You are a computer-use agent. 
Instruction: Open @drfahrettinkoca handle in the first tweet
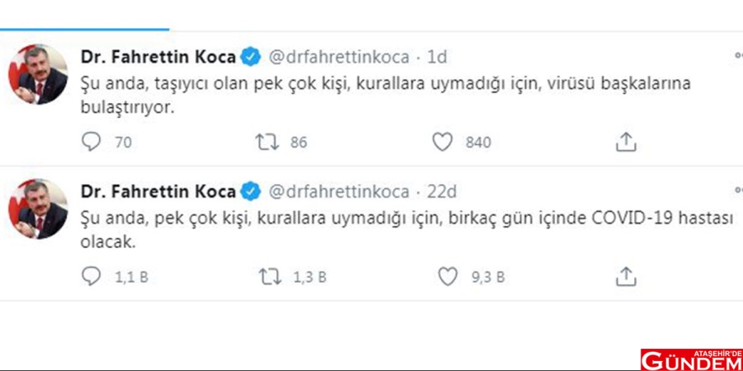(x=338, y=57)
